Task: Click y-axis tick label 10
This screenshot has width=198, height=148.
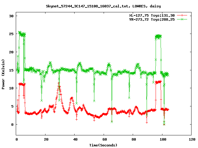Action: point(11,88)
